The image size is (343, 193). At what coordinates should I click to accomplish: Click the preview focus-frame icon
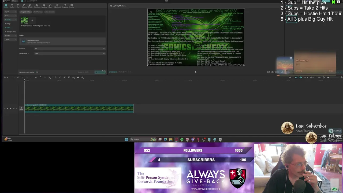pos(273,72)
